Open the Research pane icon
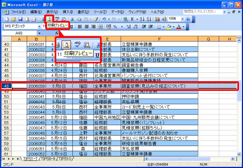The image size is (243, 168). [64, 19]
